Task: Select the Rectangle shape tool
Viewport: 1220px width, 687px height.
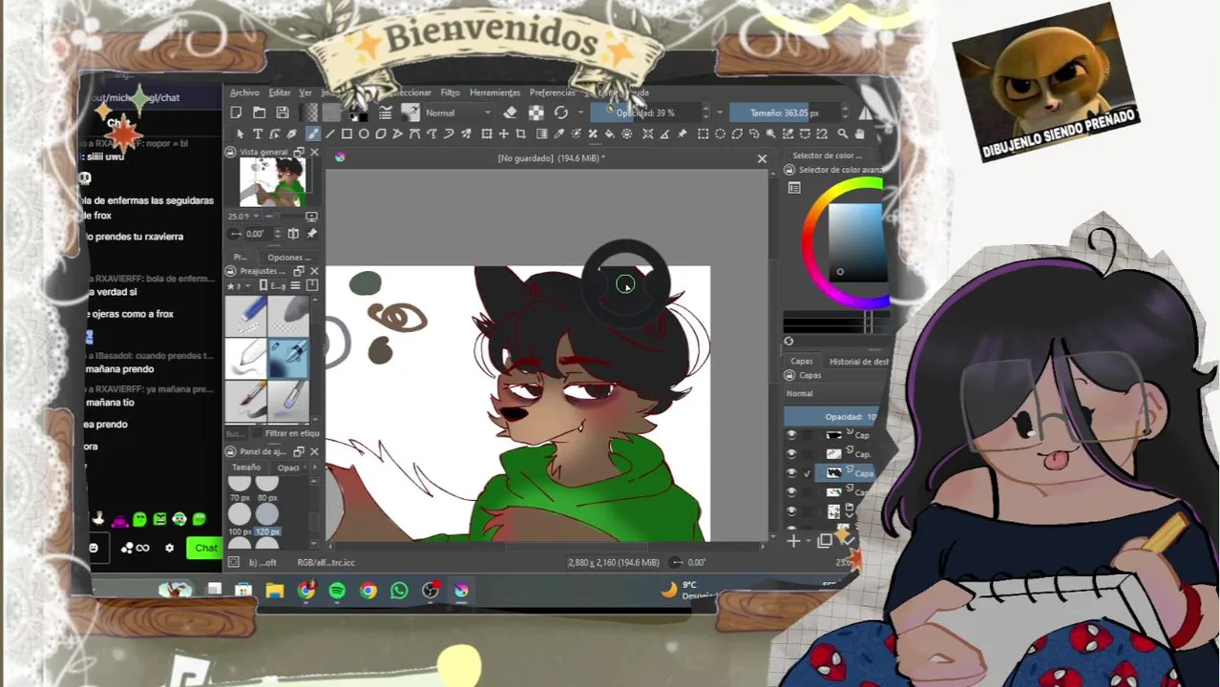Action: click(x=347, y=134)
